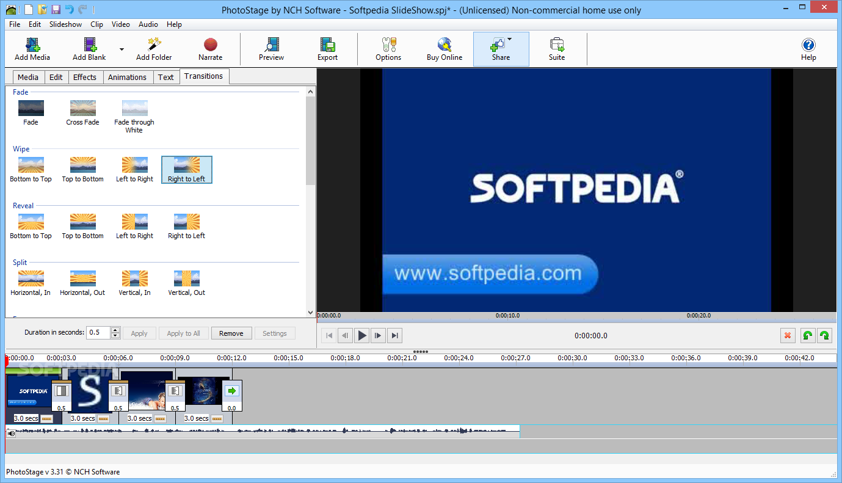The width and height of the screenshot is (842, 483).
Task: Open Help from the toolbar
Action: pyautogui.click(x=808, y=49)
